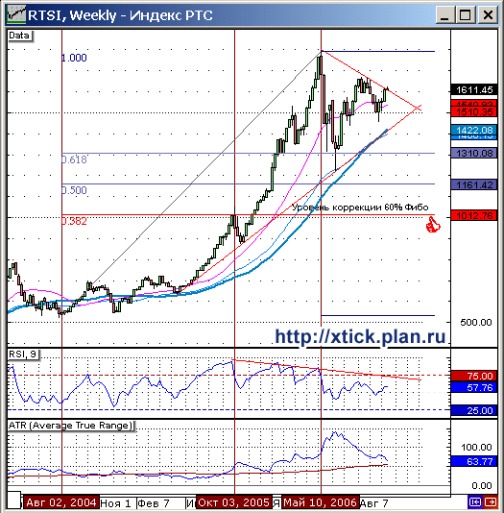Click the ATR (Average True Range) label
Image resolution: width=504 pixels, height=513 pixels.
point(71,426)
